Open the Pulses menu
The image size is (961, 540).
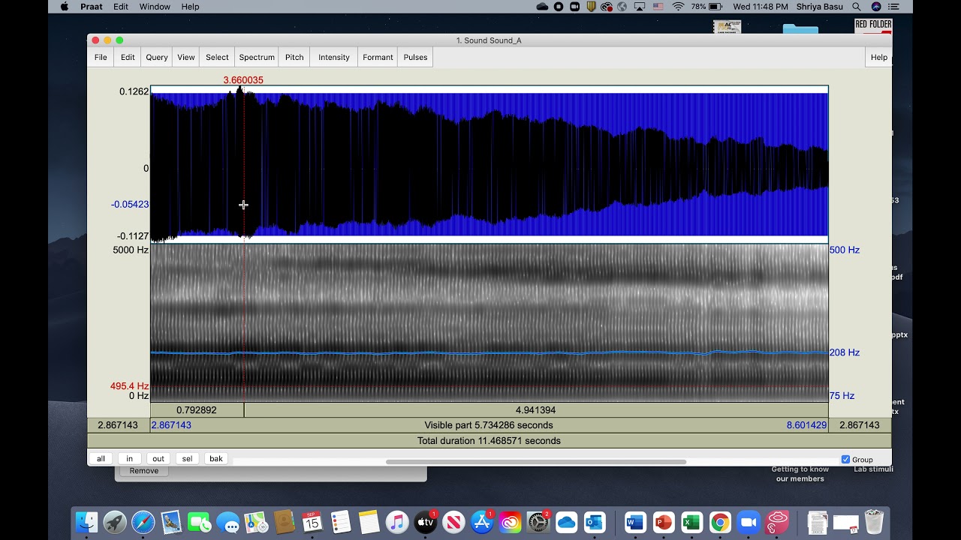415,57
